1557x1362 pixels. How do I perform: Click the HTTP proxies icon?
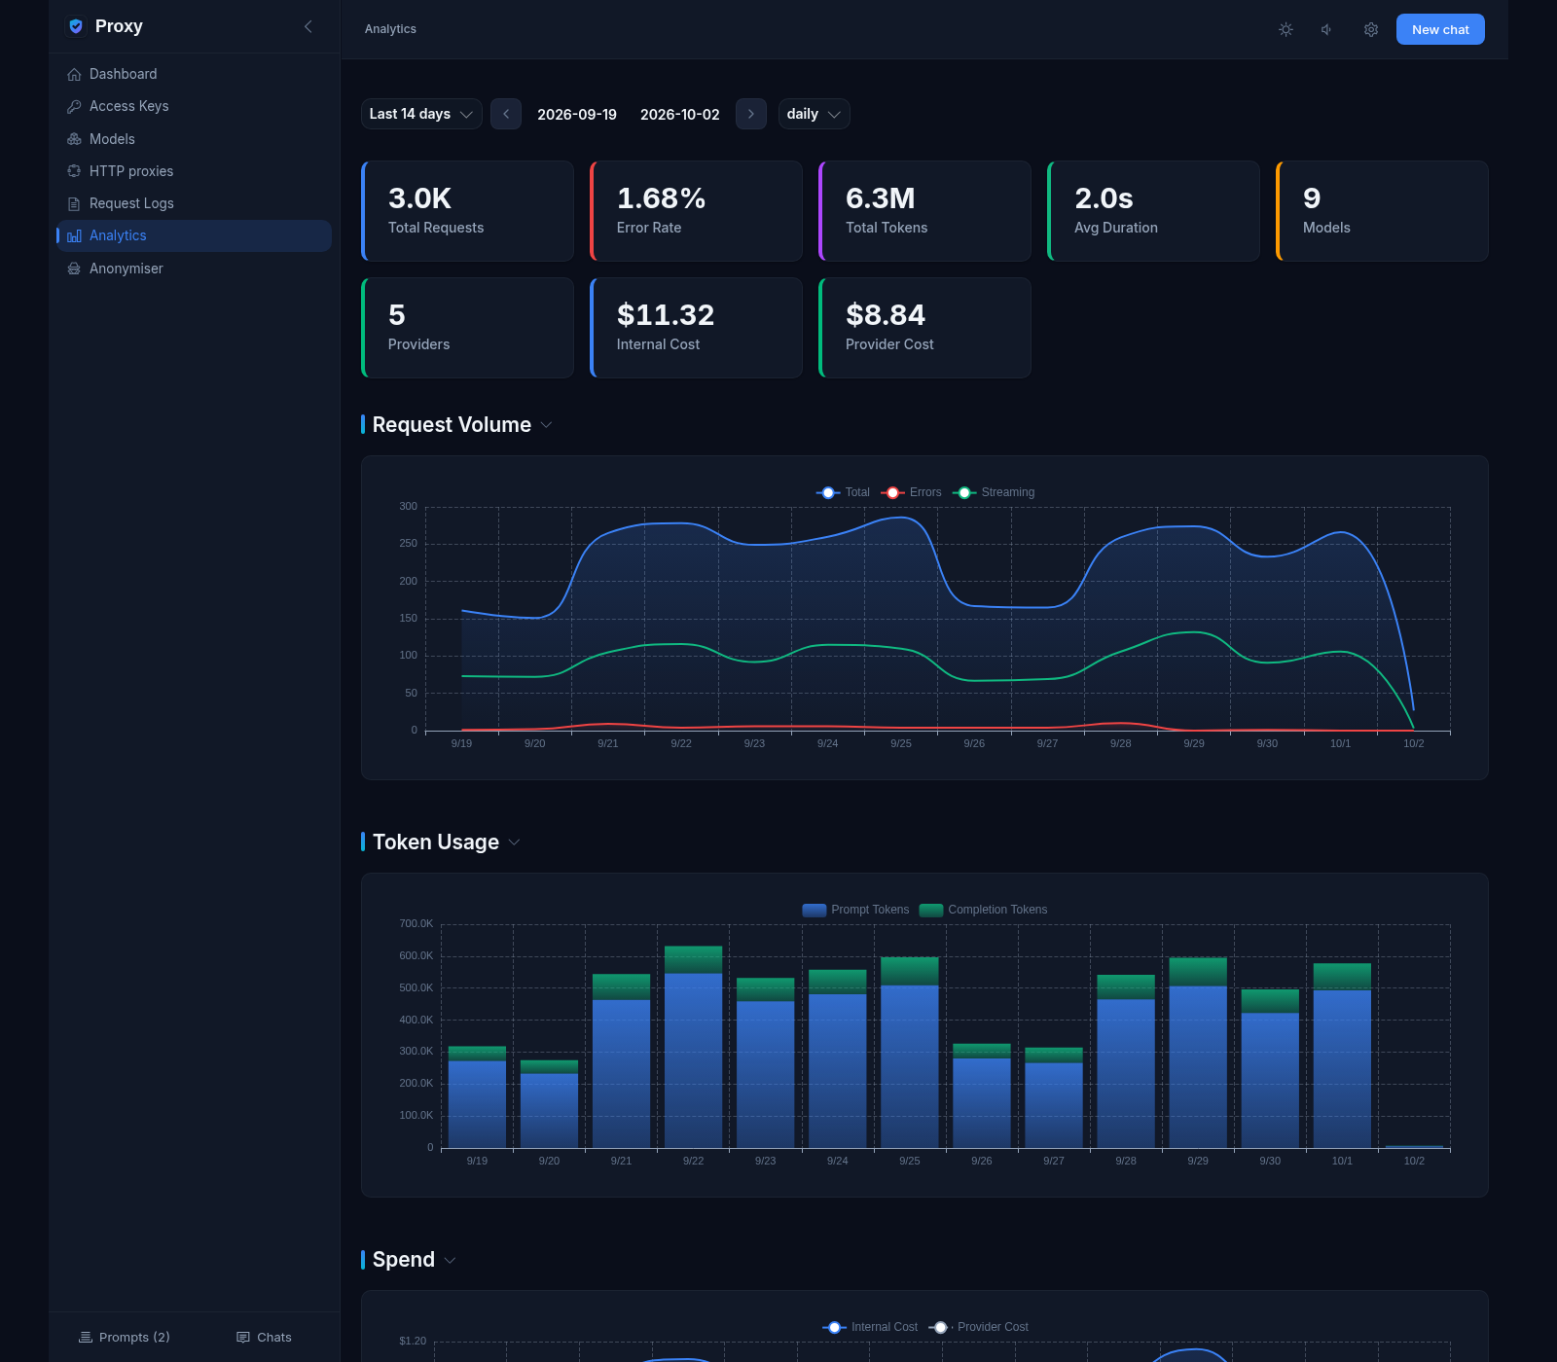(x=74, y=171)
